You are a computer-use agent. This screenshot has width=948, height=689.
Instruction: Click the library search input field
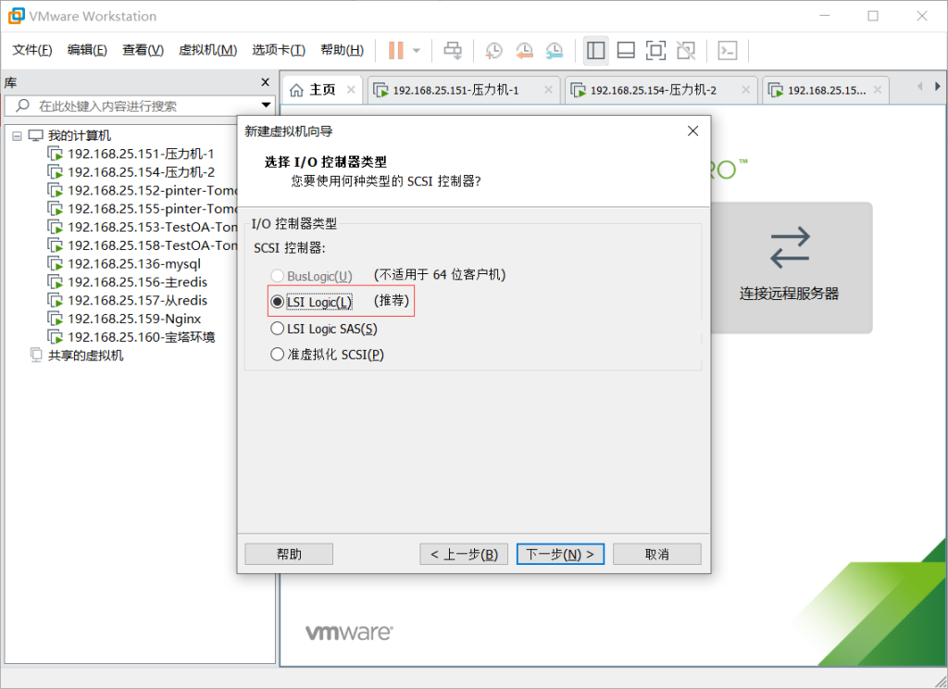139,106
